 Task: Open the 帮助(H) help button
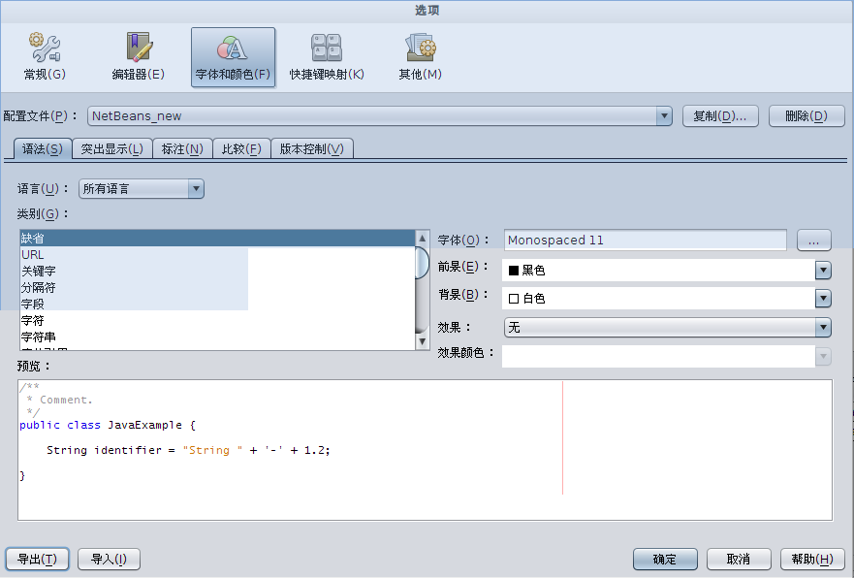click(x=812, y=559)
